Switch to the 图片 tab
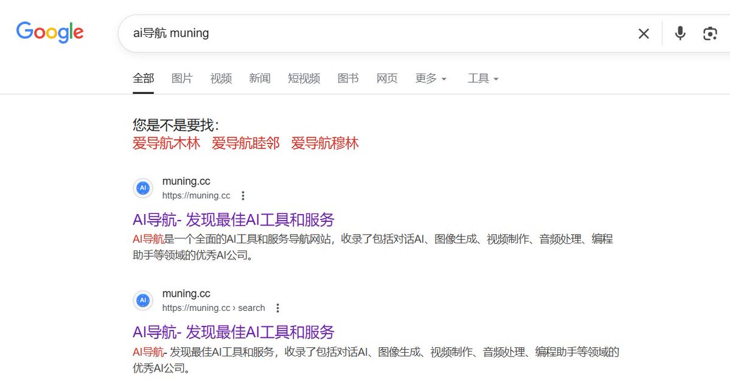Image resolution: width=730 pixels, height=388 pixels. tap(182, 78)
